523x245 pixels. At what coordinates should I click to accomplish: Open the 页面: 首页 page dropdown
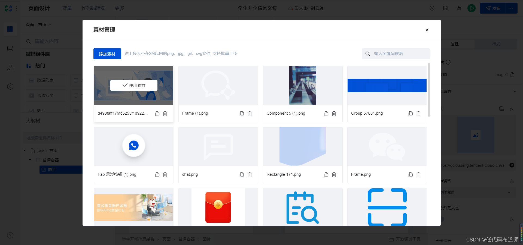click(39, 24)
